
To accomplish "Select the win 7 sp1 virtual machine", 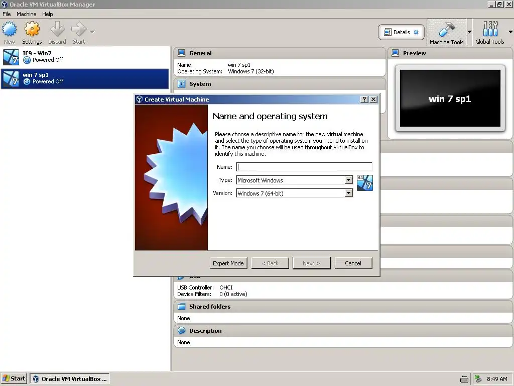I will pos(85,79).
